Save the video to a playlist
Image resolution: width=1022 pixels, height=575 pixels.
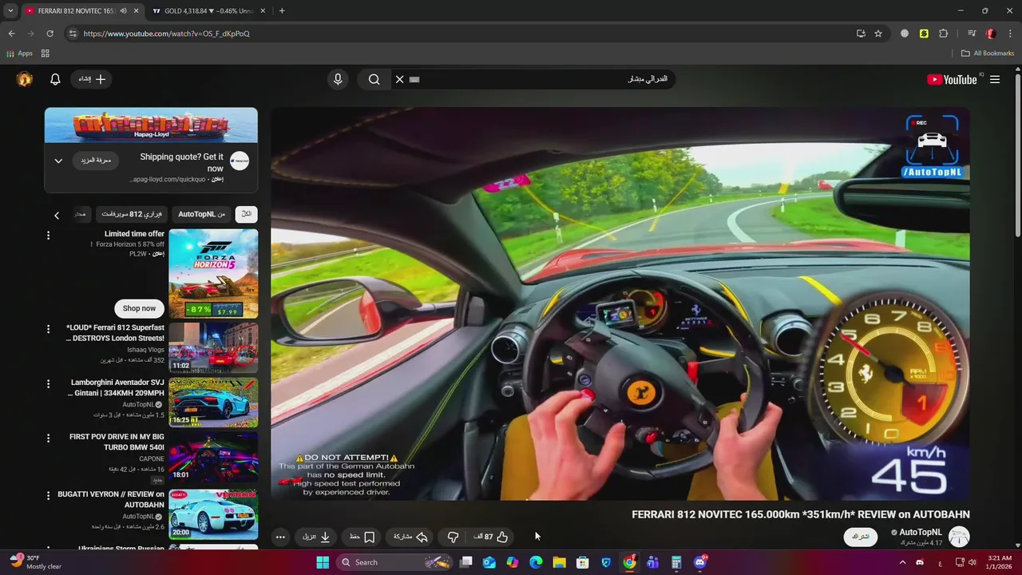(362, 537)
